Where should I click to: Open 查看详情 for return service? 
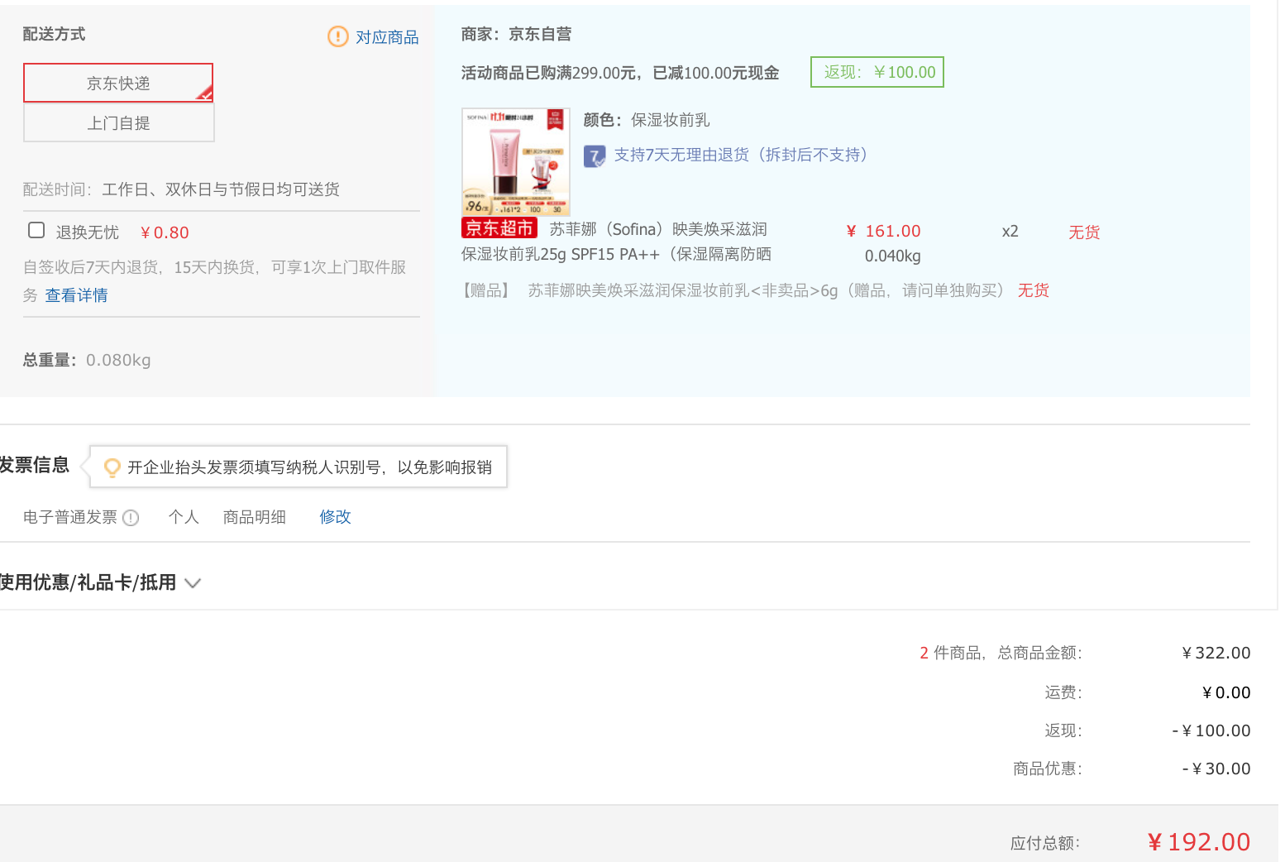click(76, 295)
